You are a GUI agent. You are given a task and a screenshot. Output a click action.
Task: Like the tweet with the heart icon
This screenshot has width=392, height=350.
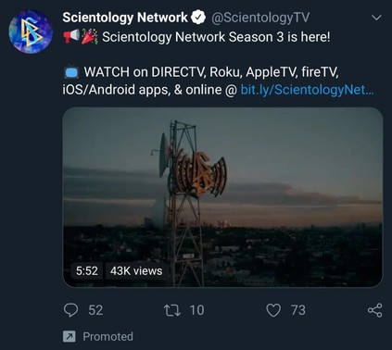tap(273, 310)
